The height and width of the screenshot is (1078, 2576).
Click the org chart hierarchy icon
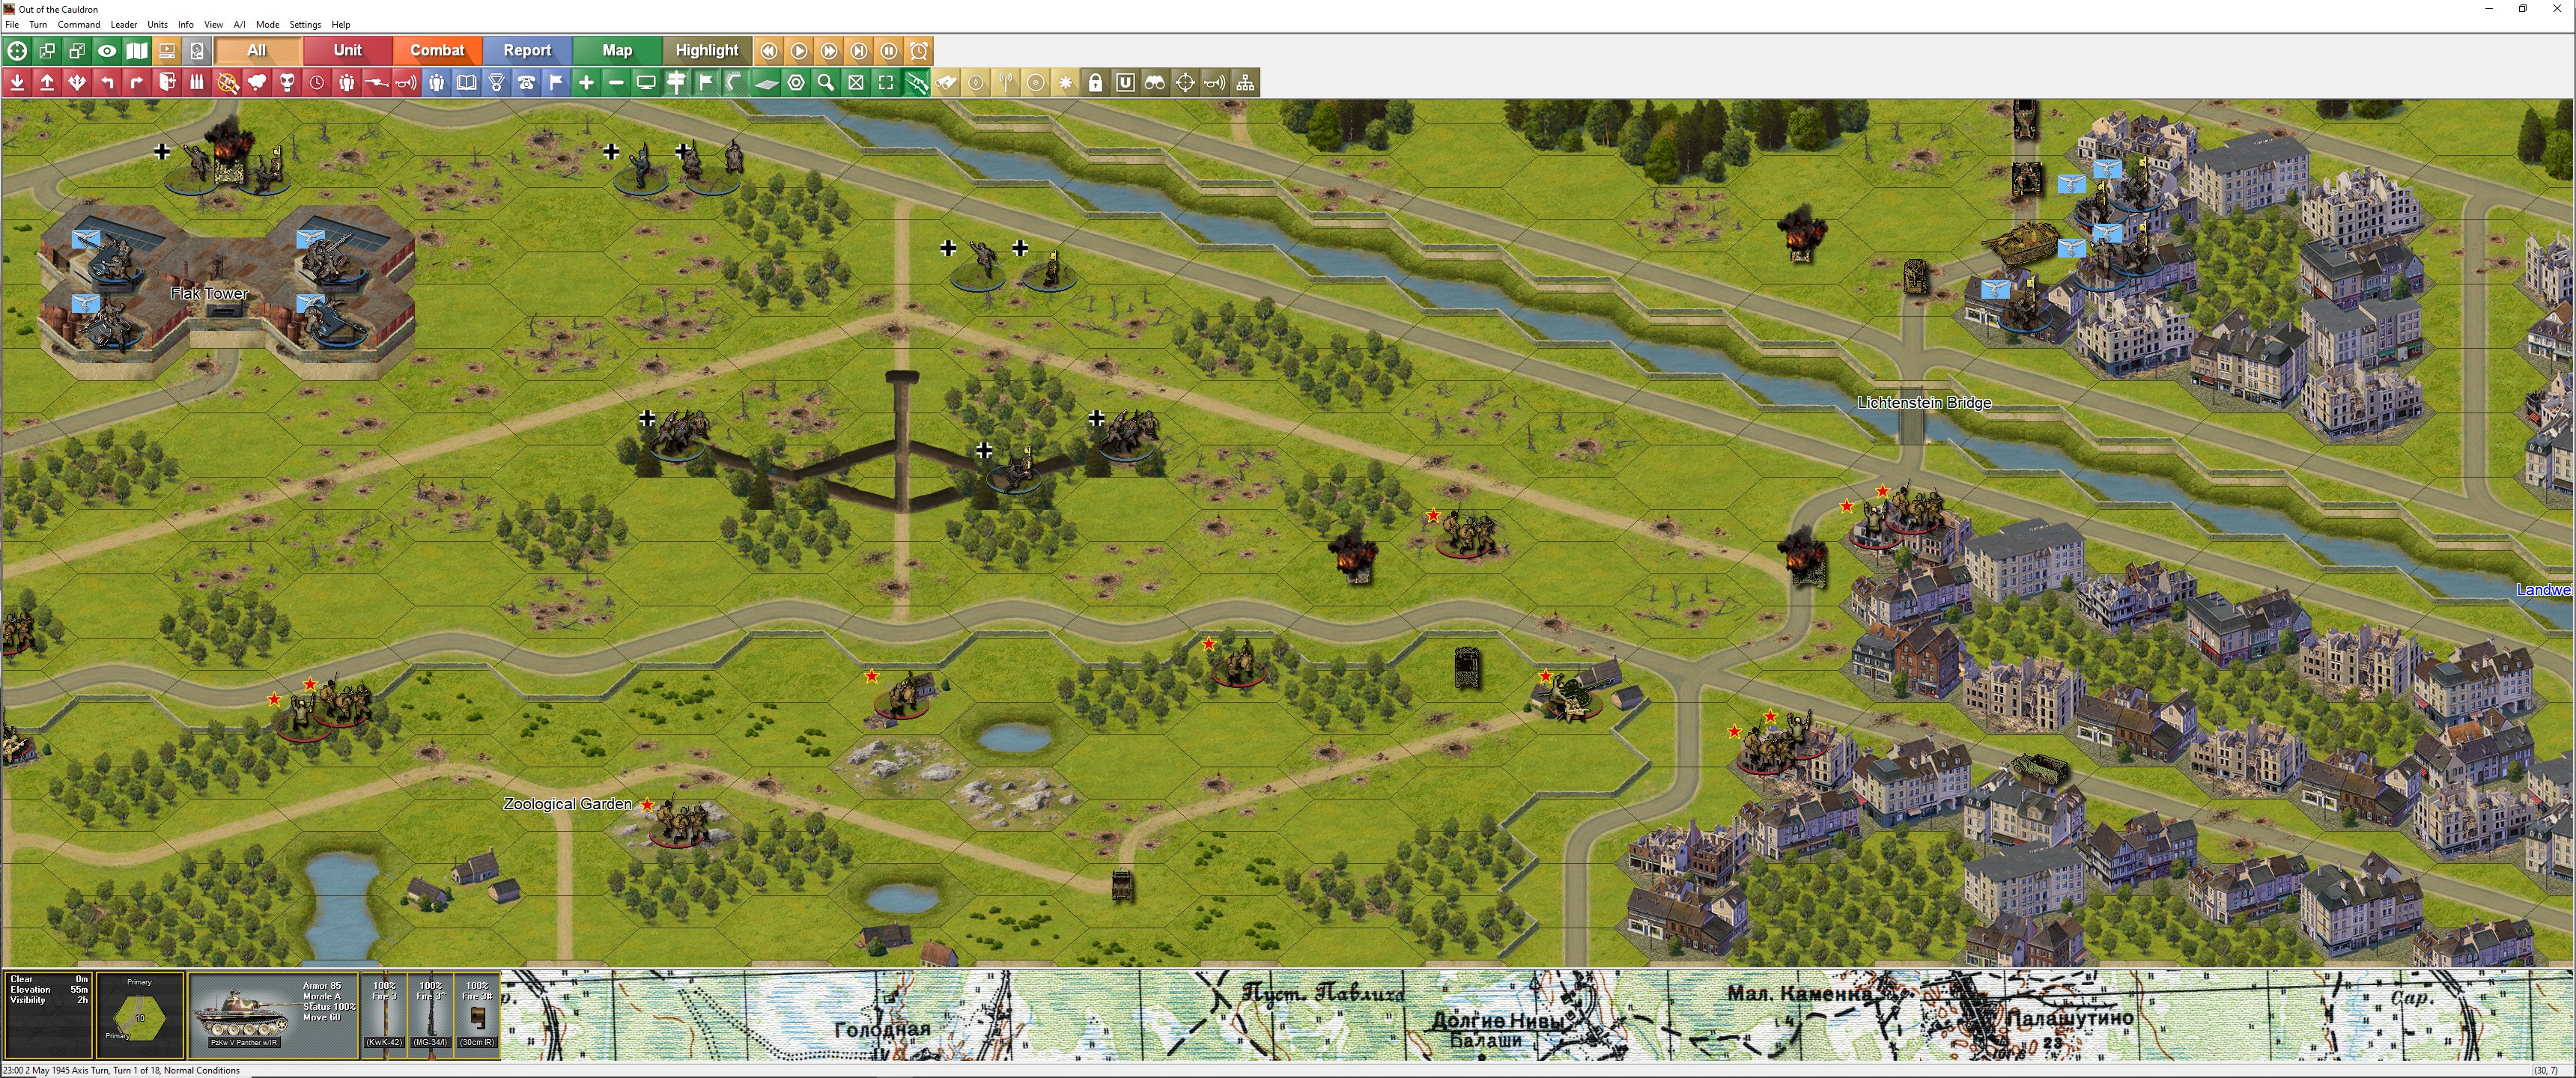(x=1246, y=83)
